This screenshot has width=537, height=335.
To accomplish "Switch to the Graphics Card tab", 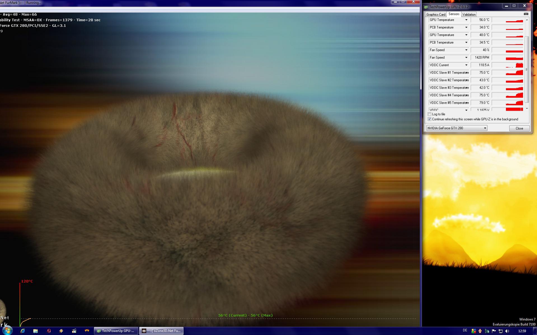I will [x=436, y=14].
